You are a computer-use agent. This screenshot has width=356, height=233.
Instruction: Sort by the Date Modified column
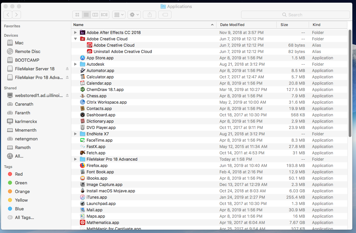[246, 25]
